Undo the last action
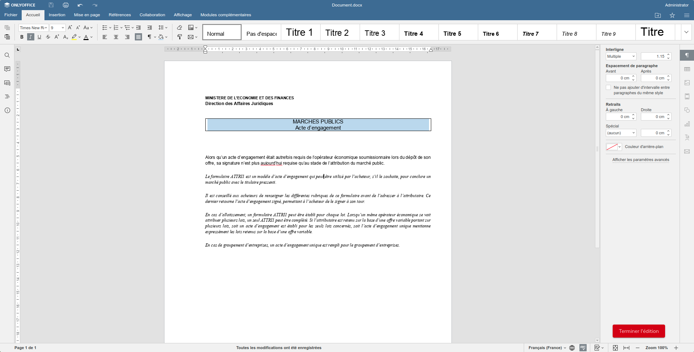Image resolution: width=694 pixels, height=352 pixels. [x=80, y=5]
